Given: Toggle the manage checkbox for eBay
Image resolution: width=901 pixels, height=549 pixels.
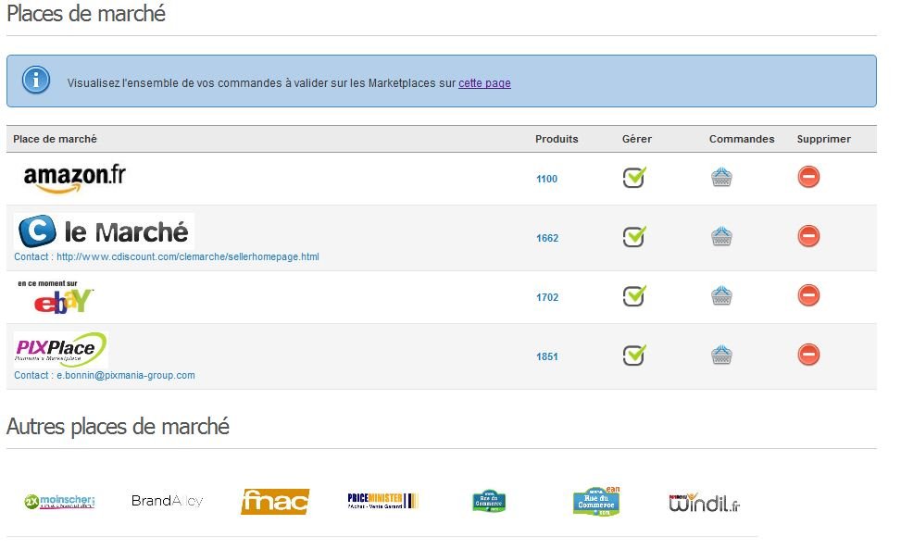Looking at the screenshot, I should click(x=634, y=296).
